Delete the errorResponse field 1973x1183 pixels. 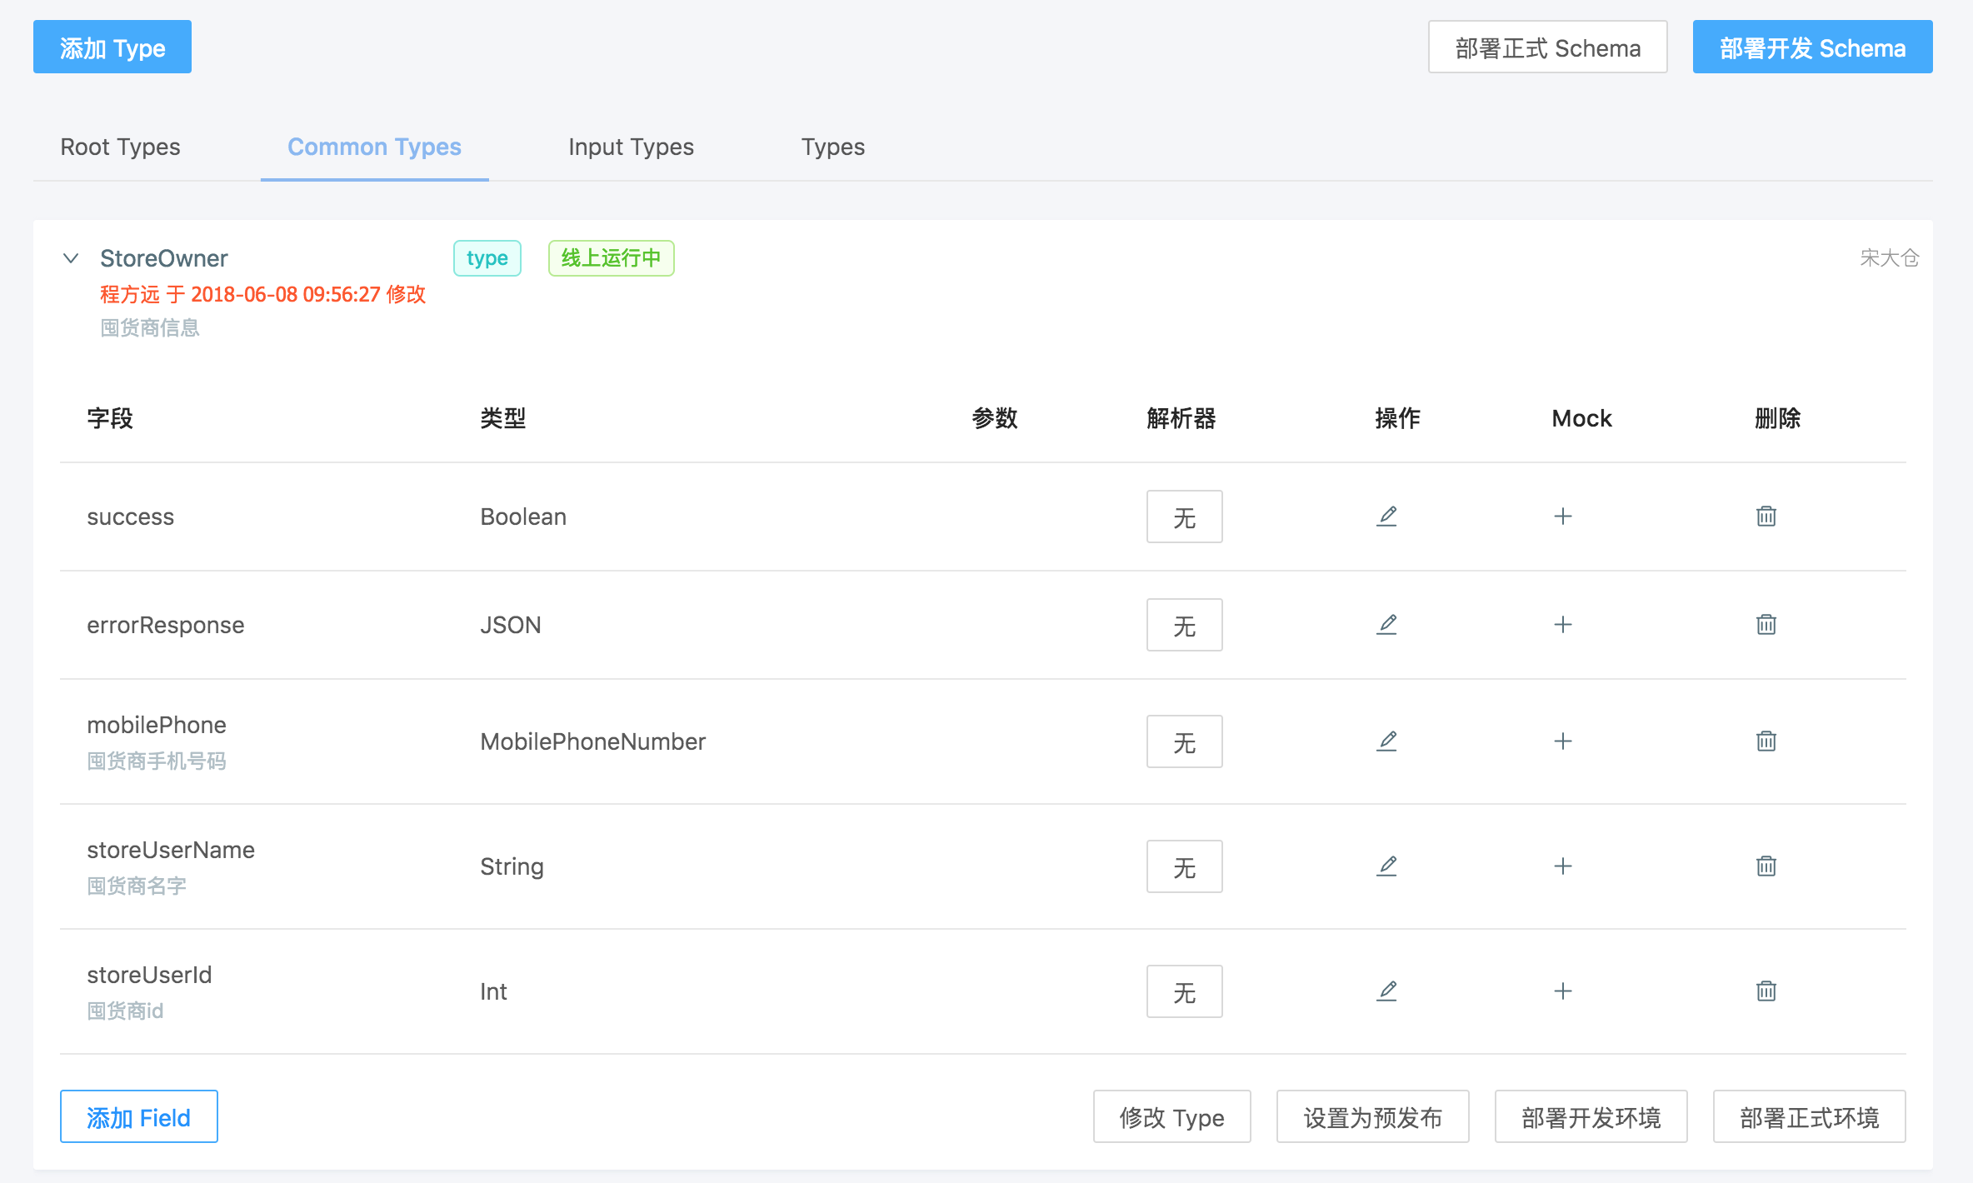click(1766, 625)
